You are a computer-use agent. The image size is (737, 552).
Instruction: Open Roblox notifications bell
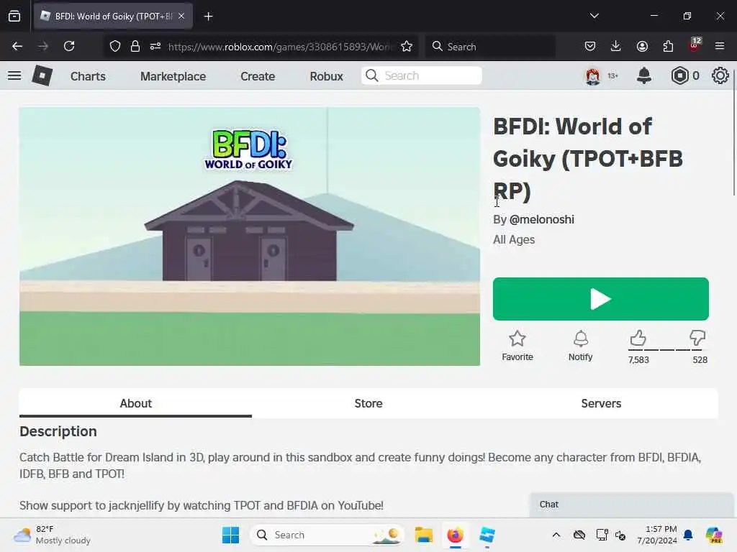pyautogui.click(x=644, y=75)
